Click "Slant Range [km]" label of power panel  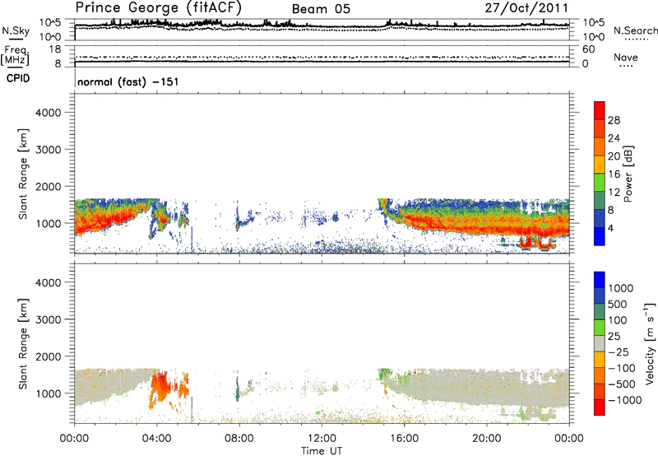(x=23, y=174)
